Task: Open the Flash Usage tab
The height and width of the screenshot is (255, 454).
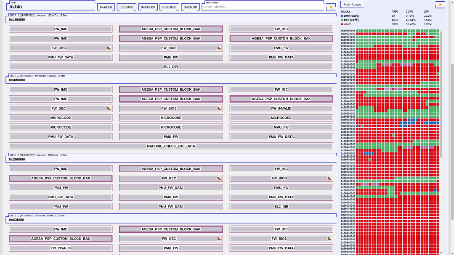Action: click(x=352, y=5)
